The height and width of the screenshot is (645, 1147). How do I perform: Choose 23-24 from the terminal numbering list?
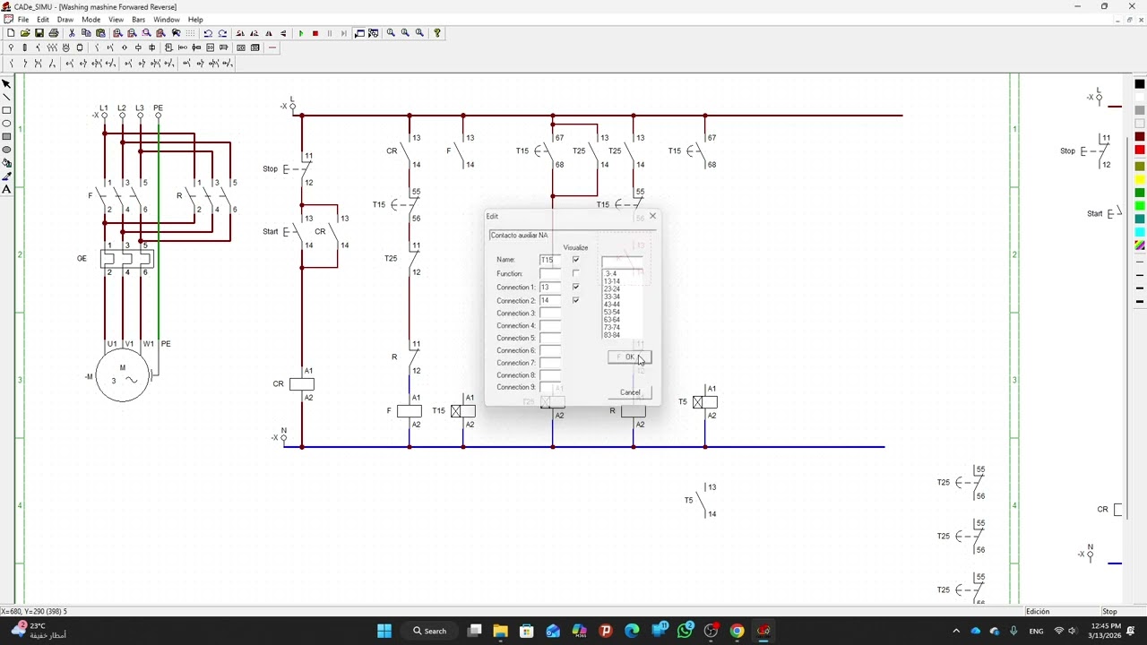[x=612, y=288]
